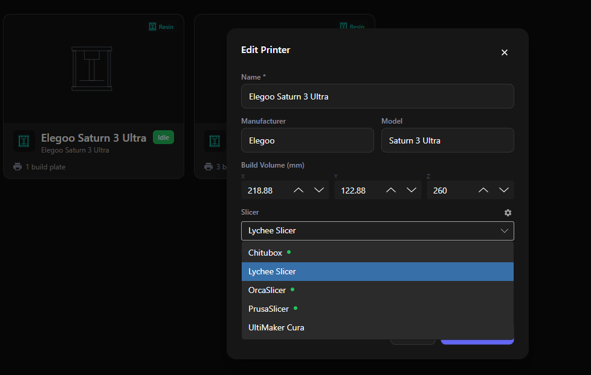Screen dimensions: 591x375
Task: Click the Elegoo Saturn 3 Ultra card's printer illustration
Action: [92, 69]
